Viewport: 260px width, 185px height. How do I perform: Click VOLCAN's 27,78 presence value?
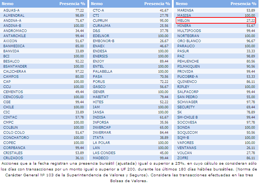click(251, 153)
